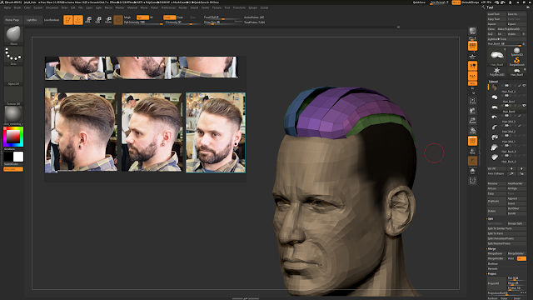This screenshot has height=300, width=533.
Task: Toggle the Mrgb mode
Action: [127, 17]
